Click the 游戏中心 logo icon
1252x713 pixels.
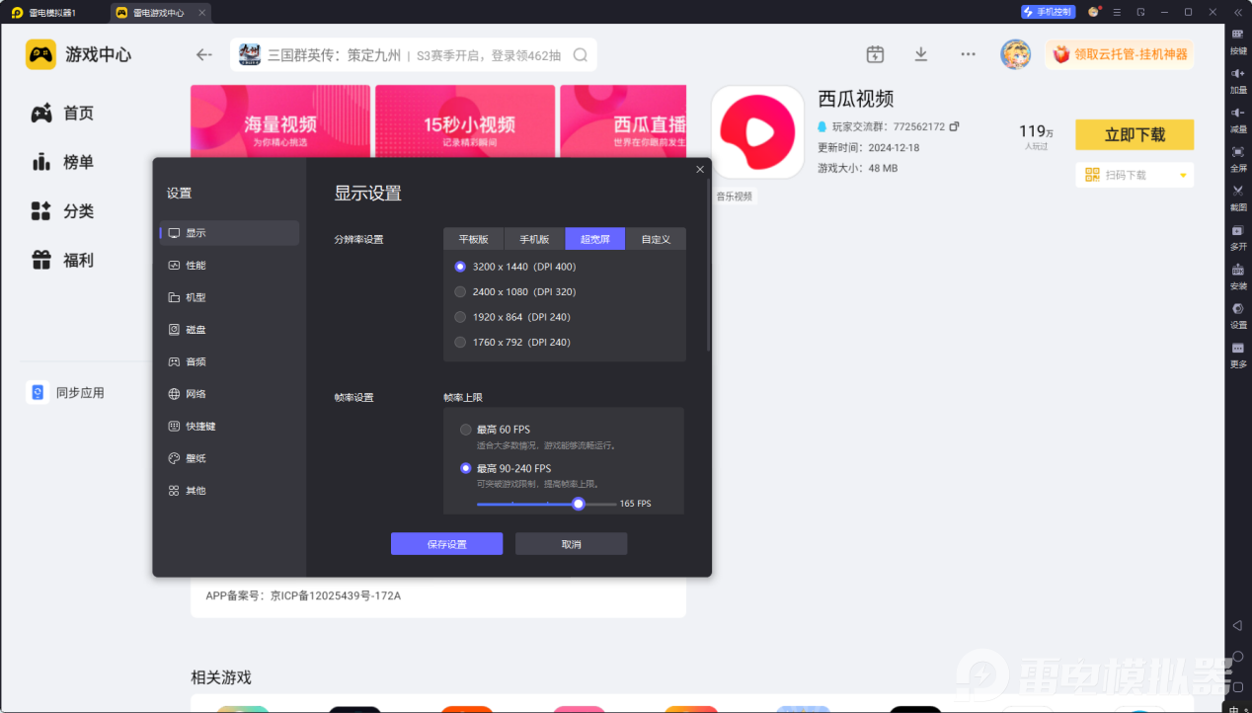tap(40, 54)
